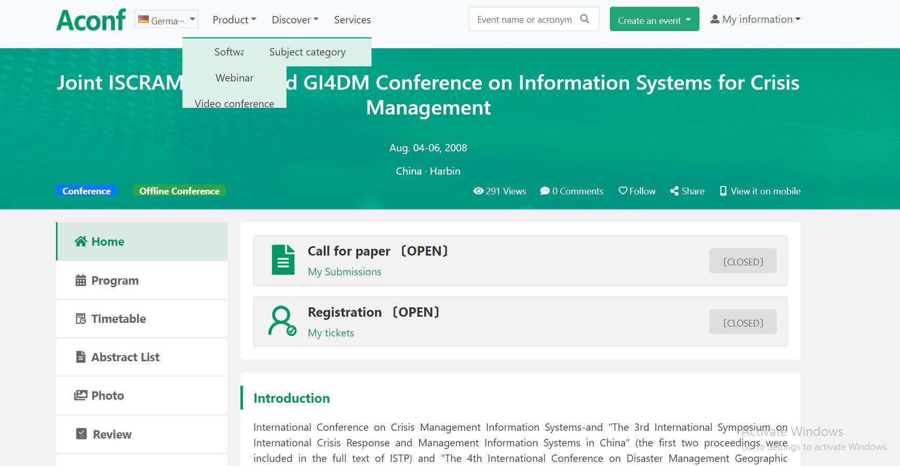The height and width of the screenshot is (466, 900).
Task: Open the Timetable sidebar tab
Action: 142,319
